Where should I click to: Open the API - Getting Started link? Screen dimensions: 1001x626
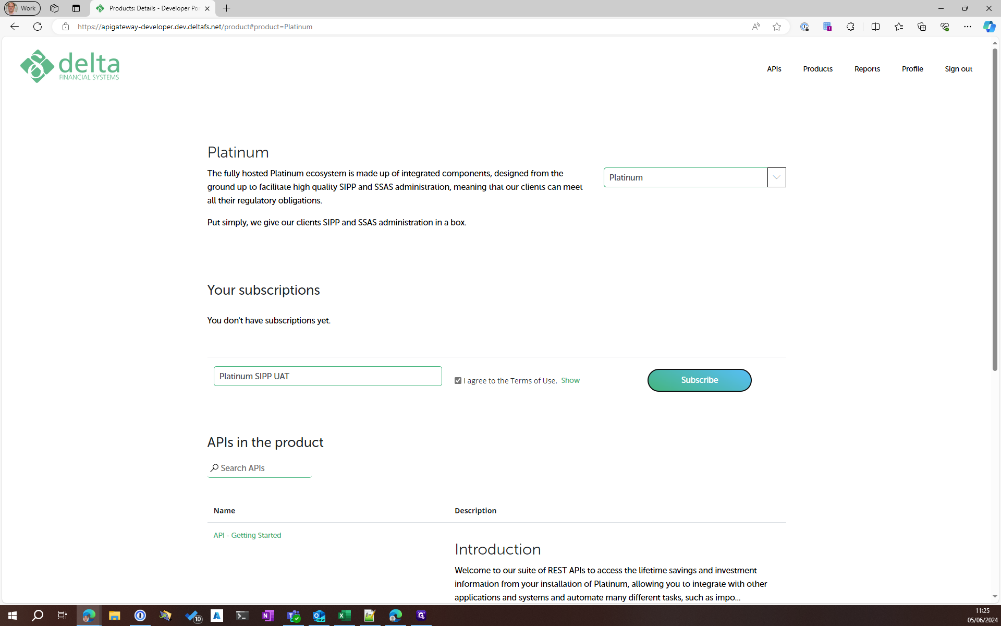click(247, 535)
